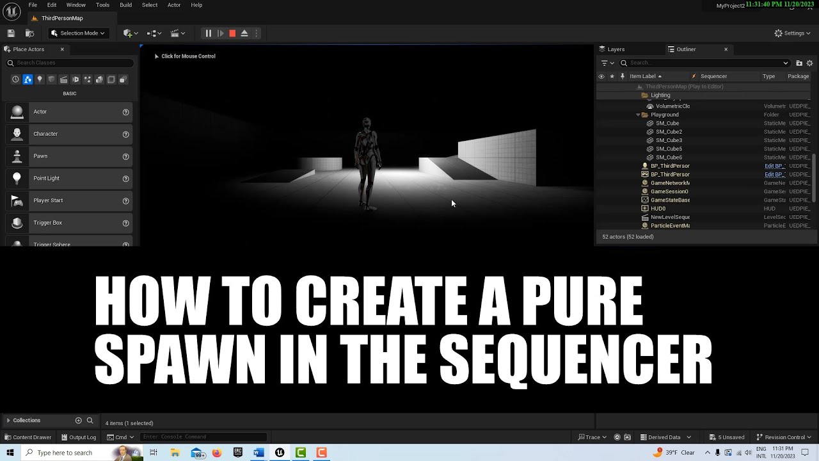Expand the Outliner search history chevron
The image size is (819, 461).
pos(786,63)
